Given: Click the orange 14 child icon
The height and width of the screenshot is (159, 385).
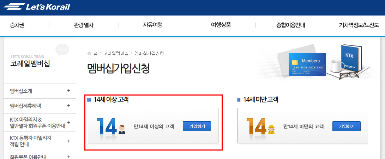Looking at the screenshot, I should click(x=260, y=126).
